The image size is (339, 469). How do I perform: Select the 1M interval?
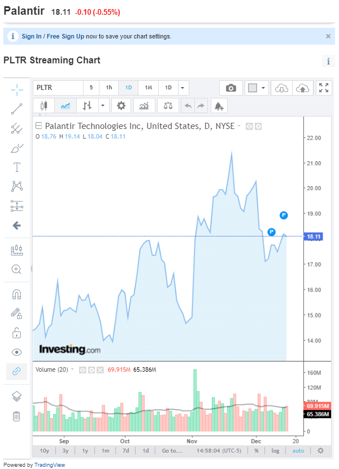point(149,88)
